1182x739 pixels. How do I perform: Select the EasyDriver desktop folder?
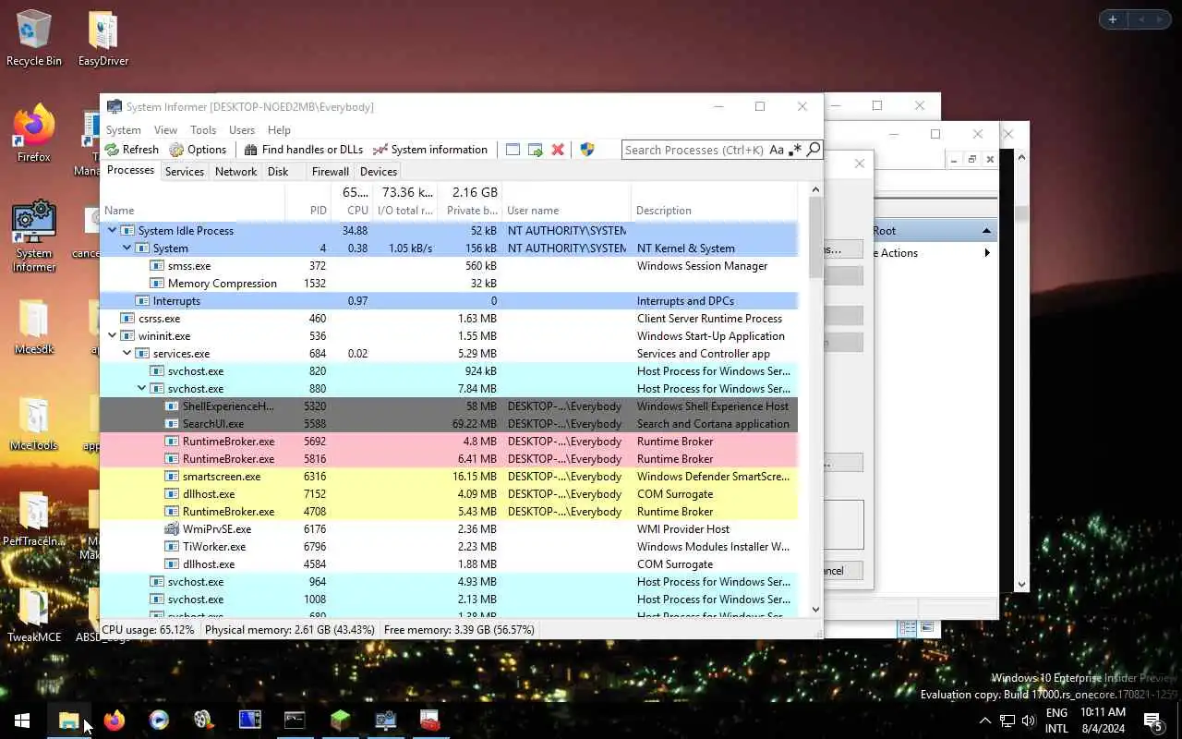click(x=103, y=38)
